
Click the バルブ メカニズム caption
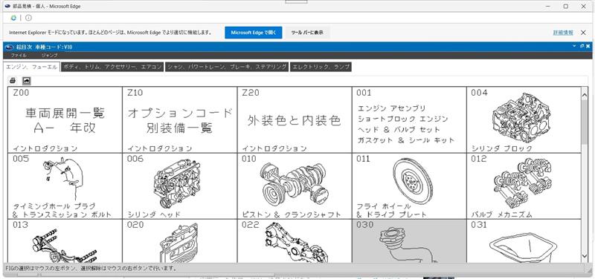[501, 214]
